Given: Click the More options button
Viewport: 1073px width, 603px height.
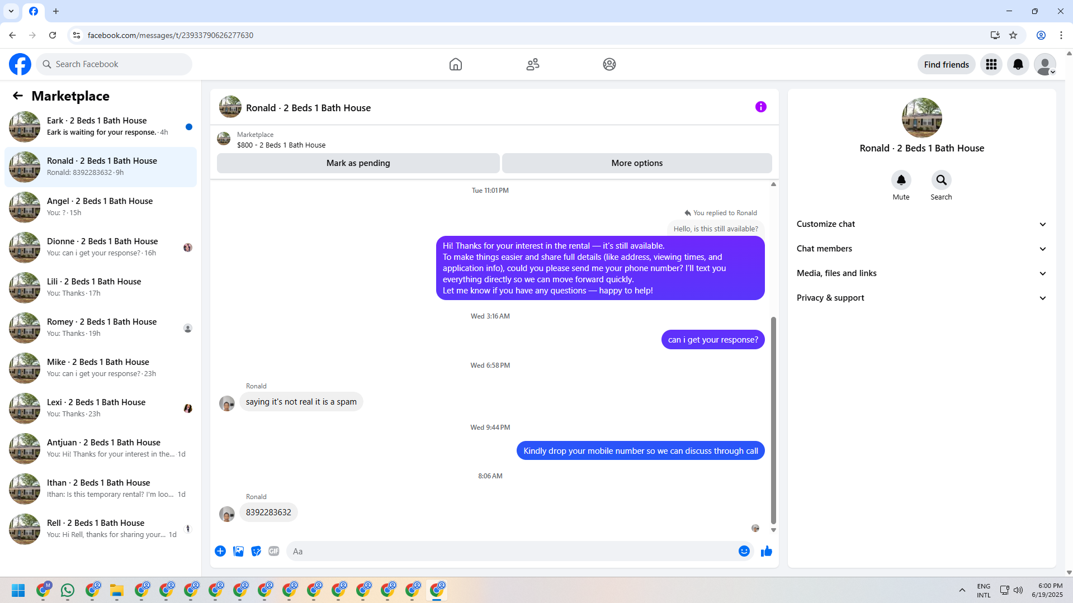Looking at the screenshot, I should 637,163.
